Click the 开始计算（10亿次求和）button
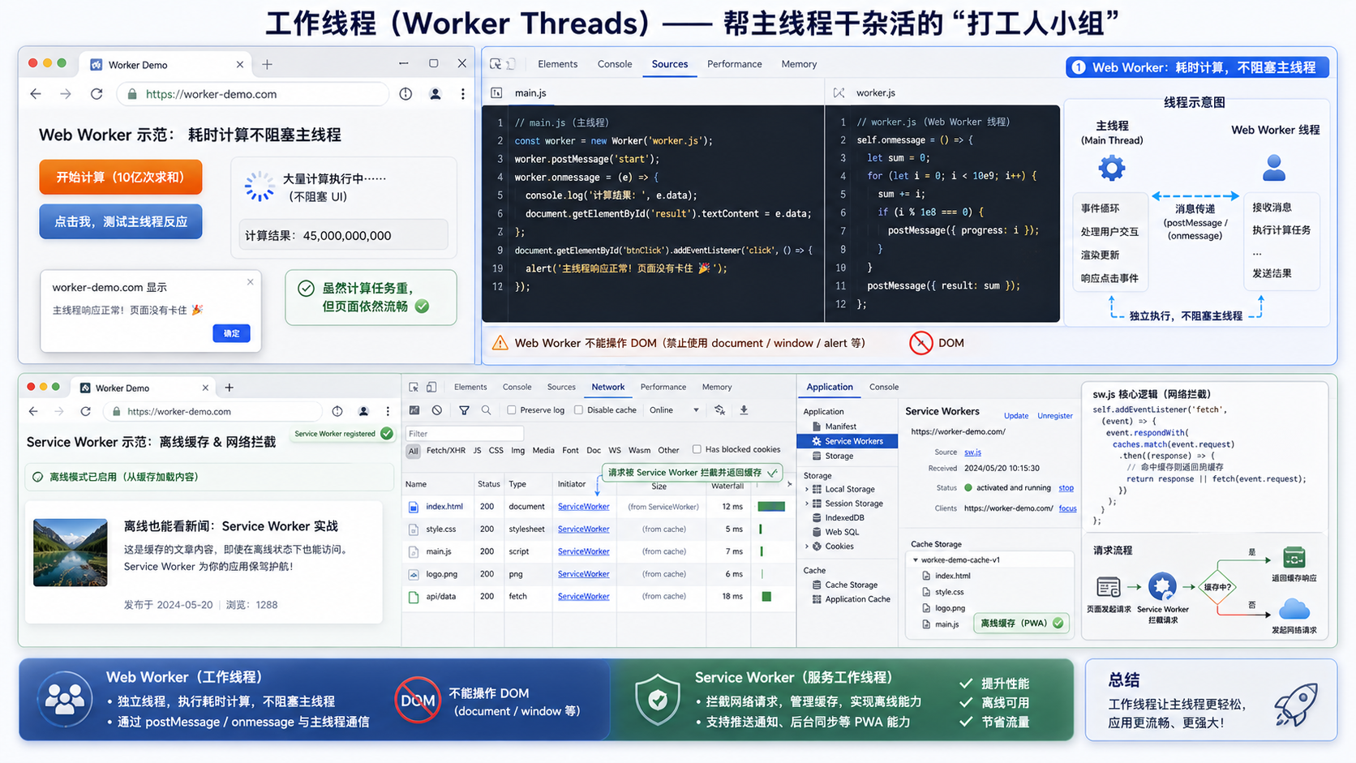This screenshot has height=763, width=1356. 120,178
